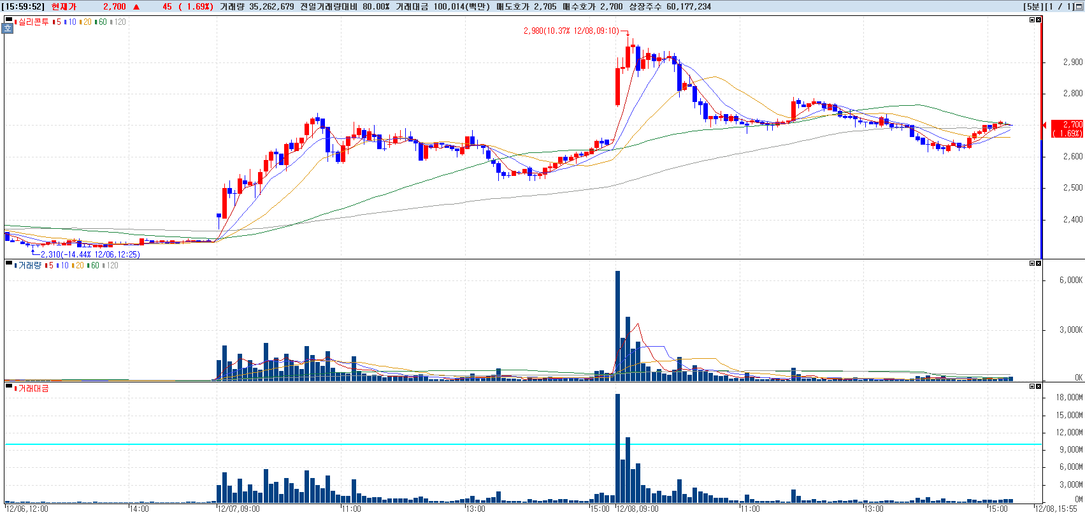The height and width of the screenshot is (515, 1085).
Task: Select price moving average 10 legend
Action: [70, 22]
